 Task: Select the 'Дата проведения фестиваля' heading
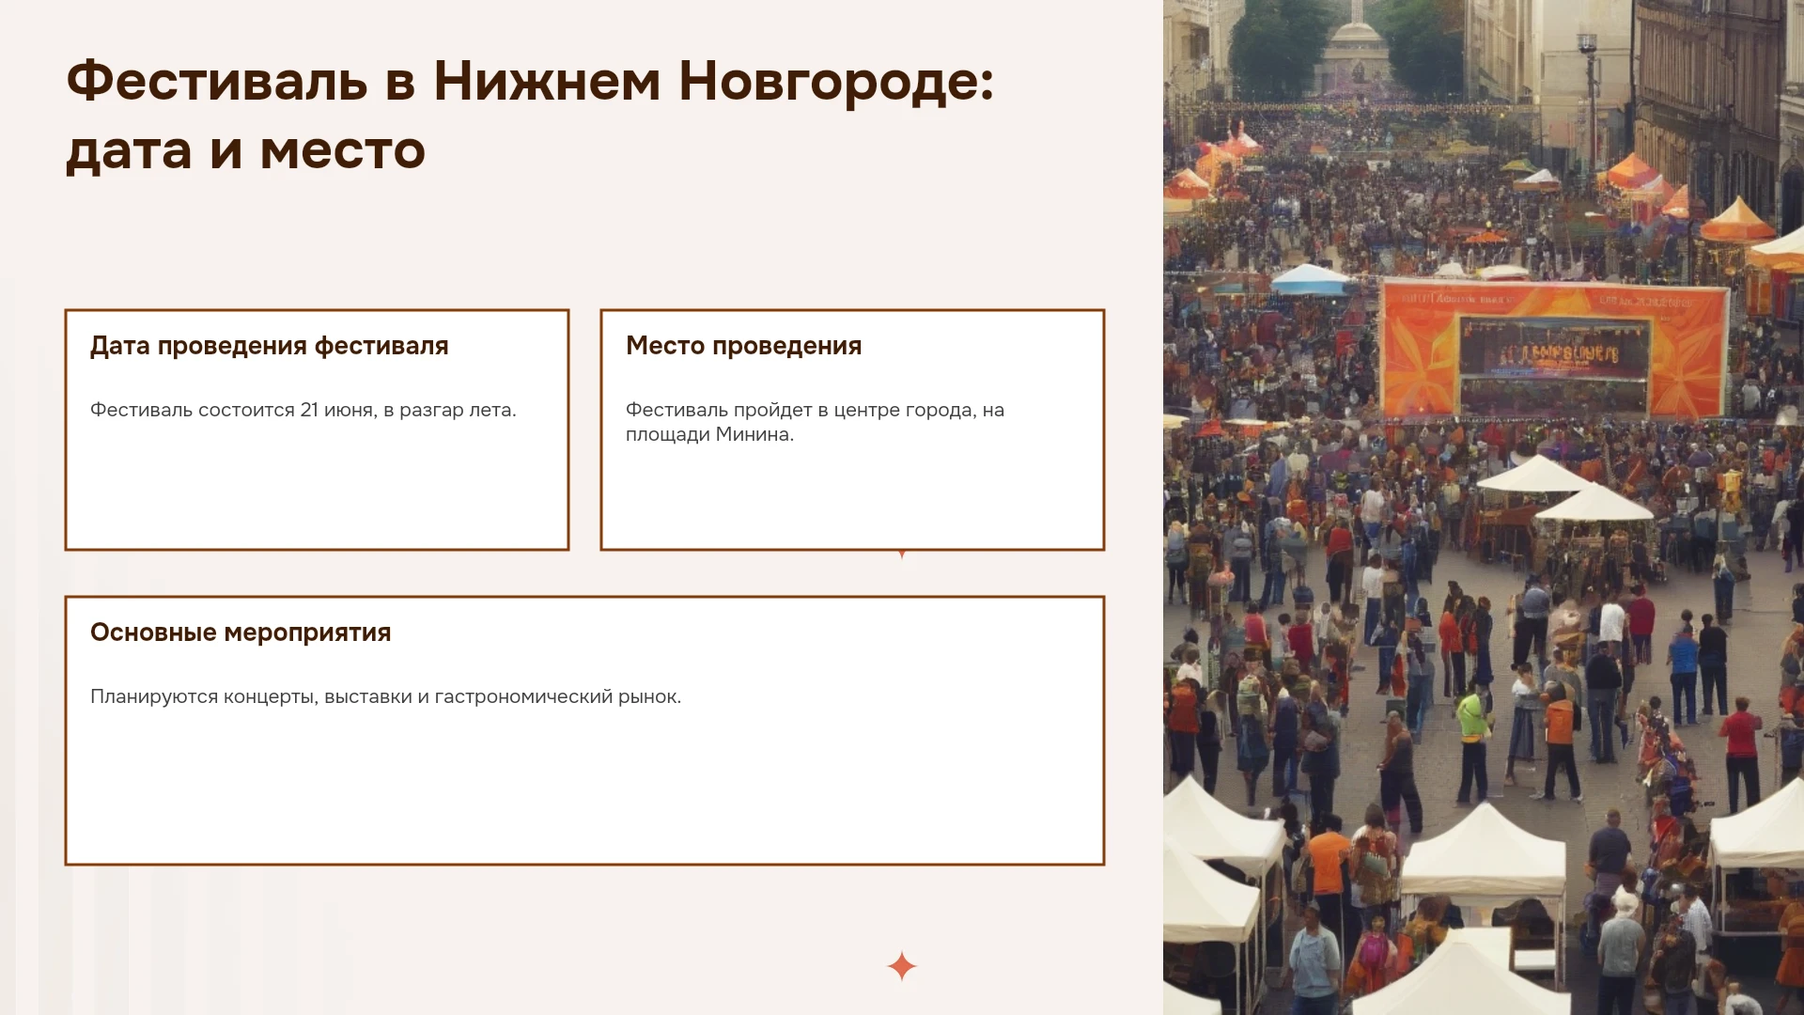(270, 346)
